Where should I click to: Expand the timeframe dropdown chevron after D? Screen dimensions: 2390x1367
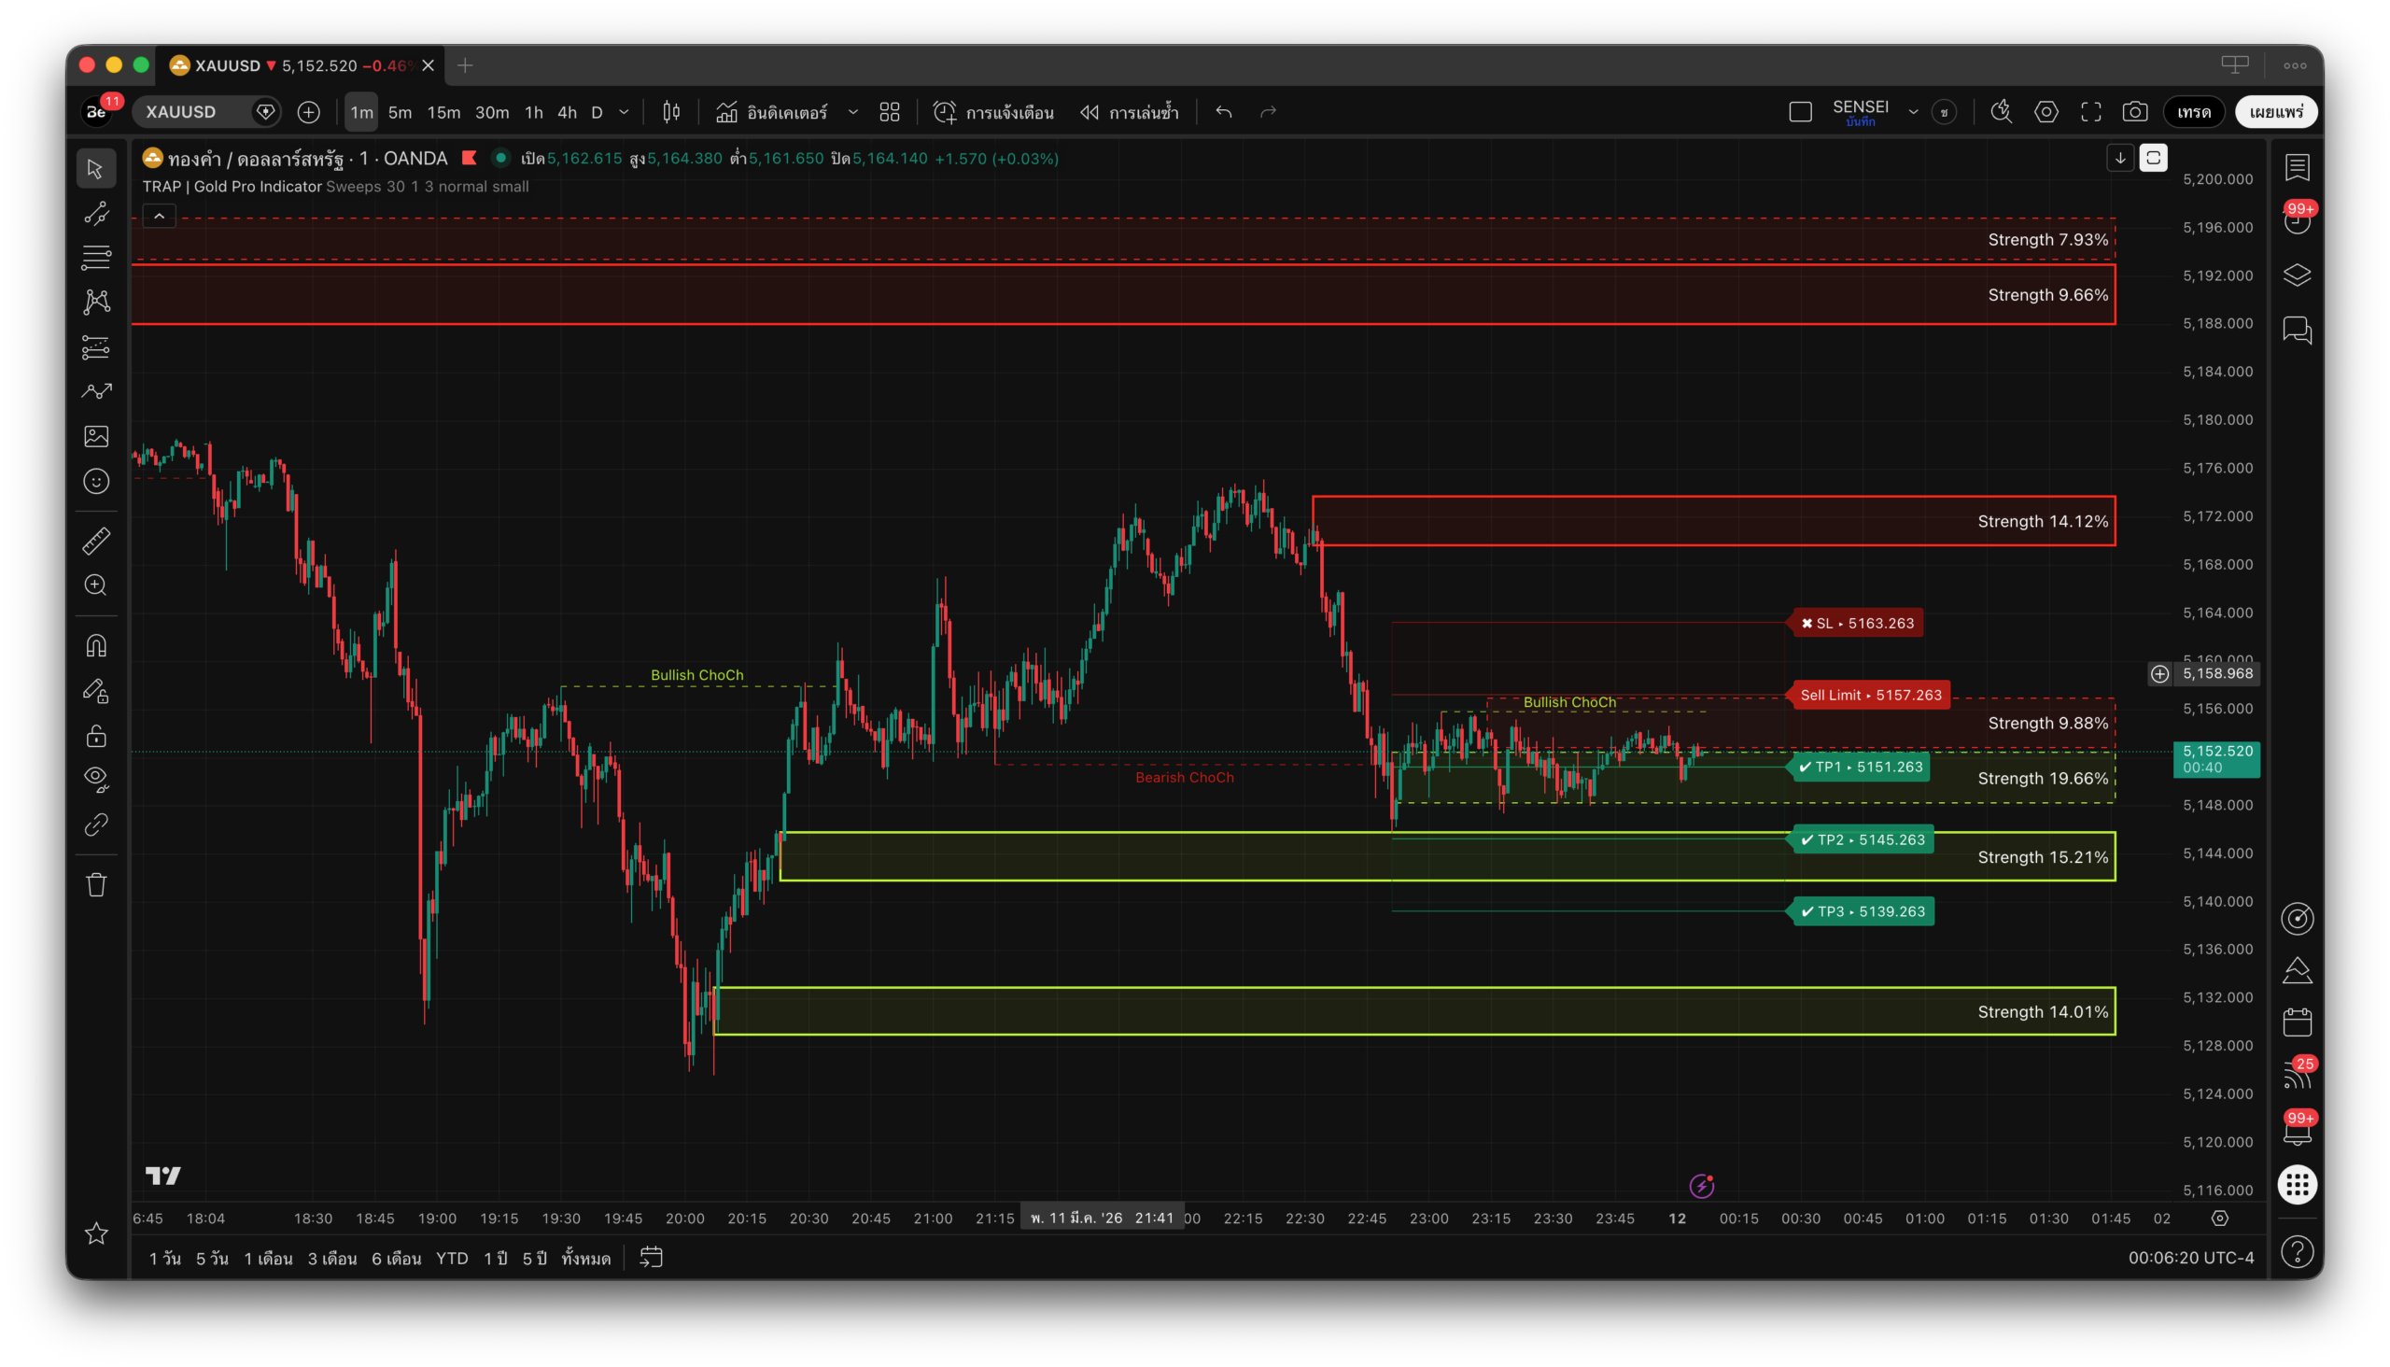(625, 112)
